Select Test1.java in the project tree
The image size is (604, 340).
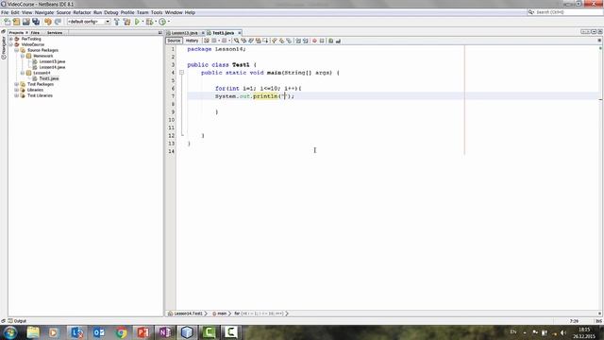pos(49,78)
